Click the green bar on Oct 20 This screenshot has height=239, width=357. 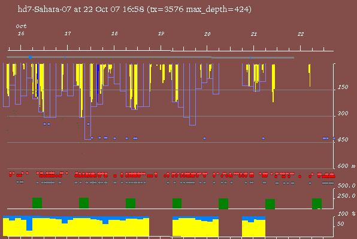point(223,204)
